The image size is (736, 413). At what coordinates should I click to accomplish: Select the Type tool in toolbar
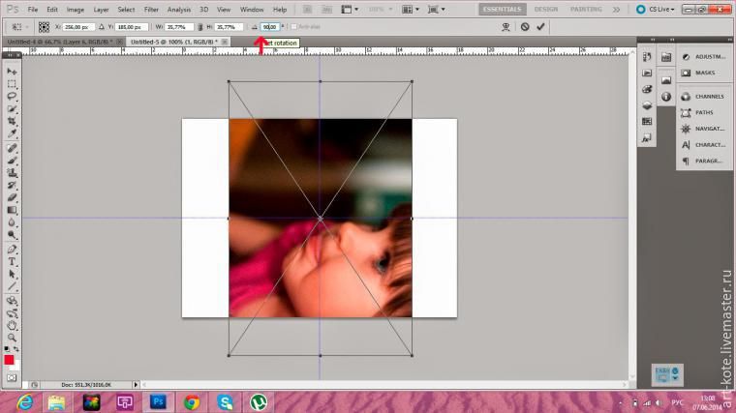click(x=13, y=261)
